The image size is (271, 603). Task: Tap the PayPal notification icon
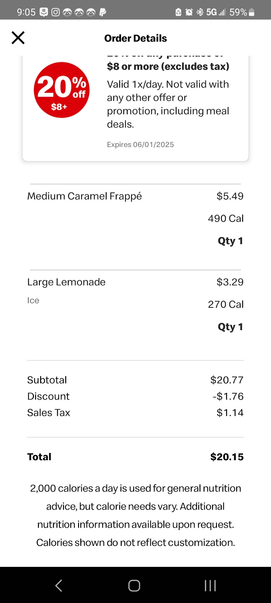pyautogui.click(x=103, y=12)
